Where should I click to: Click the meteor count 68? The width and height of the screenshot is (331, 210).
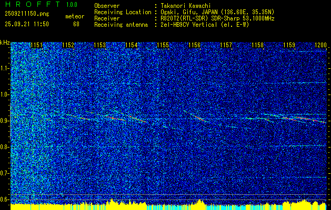coord(76,24)
